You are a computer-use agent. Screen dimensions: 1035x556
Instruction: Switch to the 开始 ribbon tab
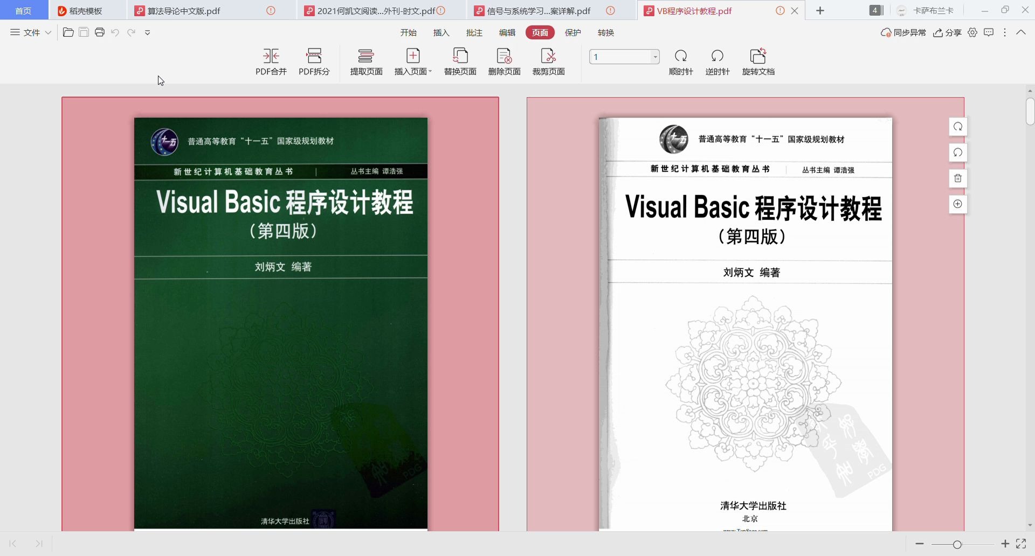click(408, 32)
